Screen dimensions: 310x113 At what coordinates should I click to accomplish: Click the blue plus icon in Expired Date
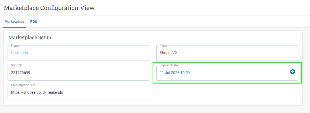click(292, 72)
